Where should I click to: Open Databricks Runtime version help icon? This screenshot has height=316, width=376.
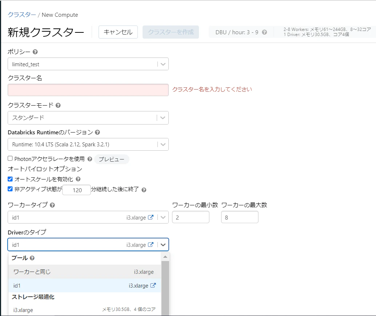(97, 132)
